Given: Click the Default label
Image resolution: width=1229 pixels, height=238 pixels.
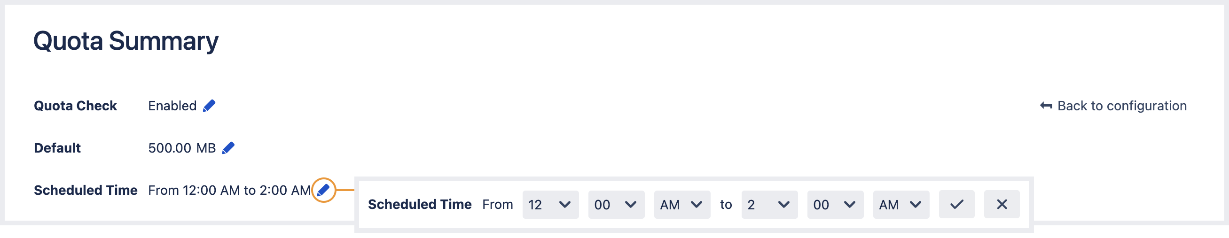Looking at the screenshot, I should (57, 148).
